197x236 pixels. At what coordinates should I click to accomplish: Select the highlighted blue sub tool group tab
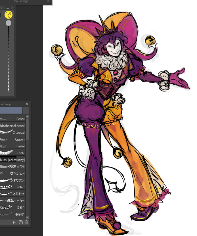11,110
